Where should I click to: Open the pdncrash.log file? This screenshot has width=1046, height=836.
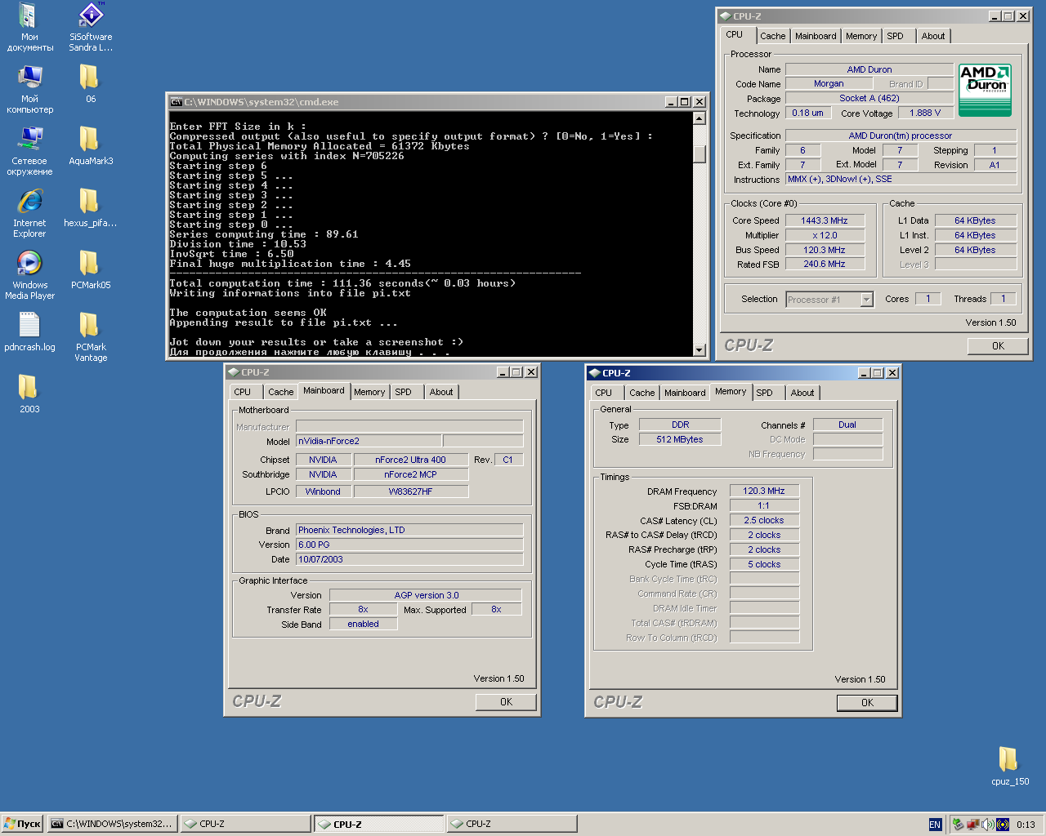tap(29, 332)
